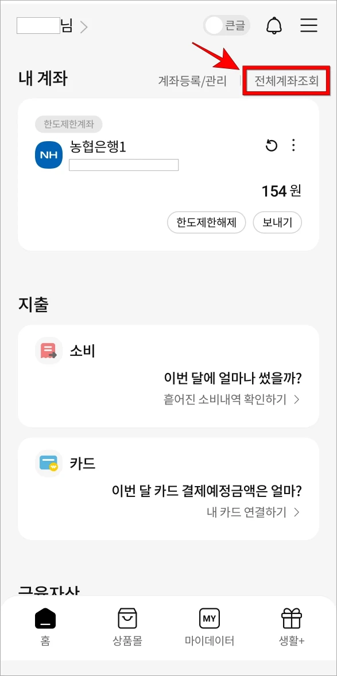
Task: Switch to the 홈 tab
Action: click(45, 619)
